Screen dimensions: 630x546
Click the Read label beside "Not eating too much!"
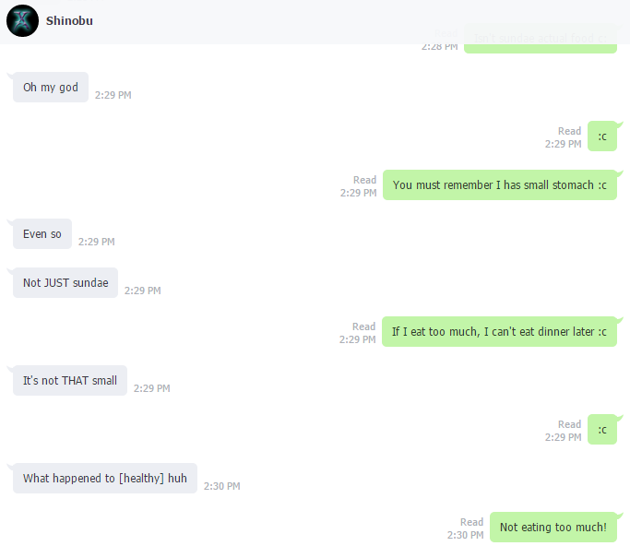click(x=471, y=522)
